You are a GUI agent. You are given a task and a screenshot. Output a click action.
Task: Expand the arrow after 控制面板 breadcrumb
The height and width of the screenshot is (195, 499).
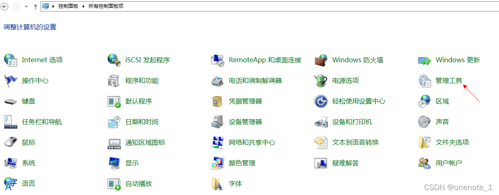coord(84,6)
